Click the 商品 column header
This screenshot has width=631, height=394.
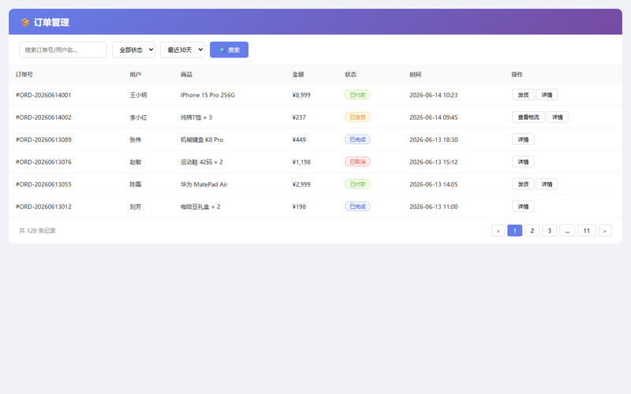[186, 74]
